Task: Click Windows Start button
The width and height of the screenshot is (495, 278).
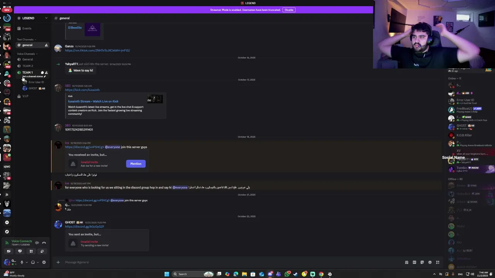Action: 167,274
